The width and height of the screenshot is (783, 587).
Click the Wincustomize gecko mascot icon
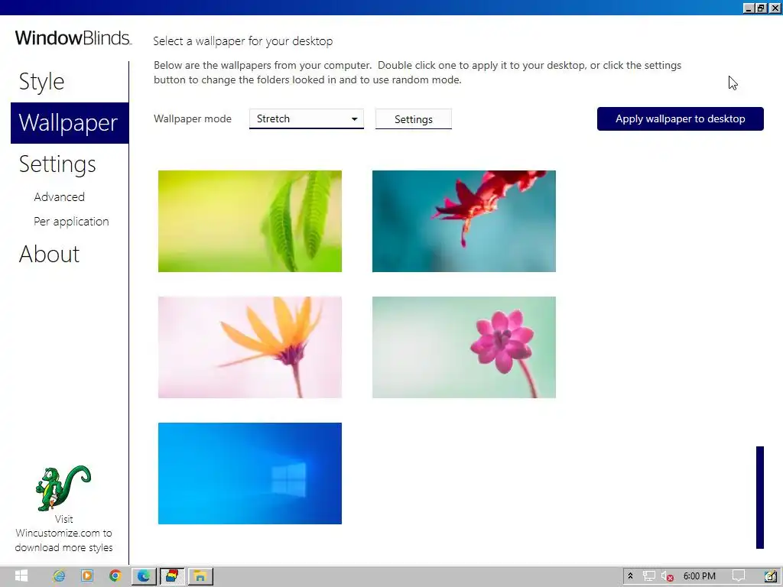[x=63, y=488]
